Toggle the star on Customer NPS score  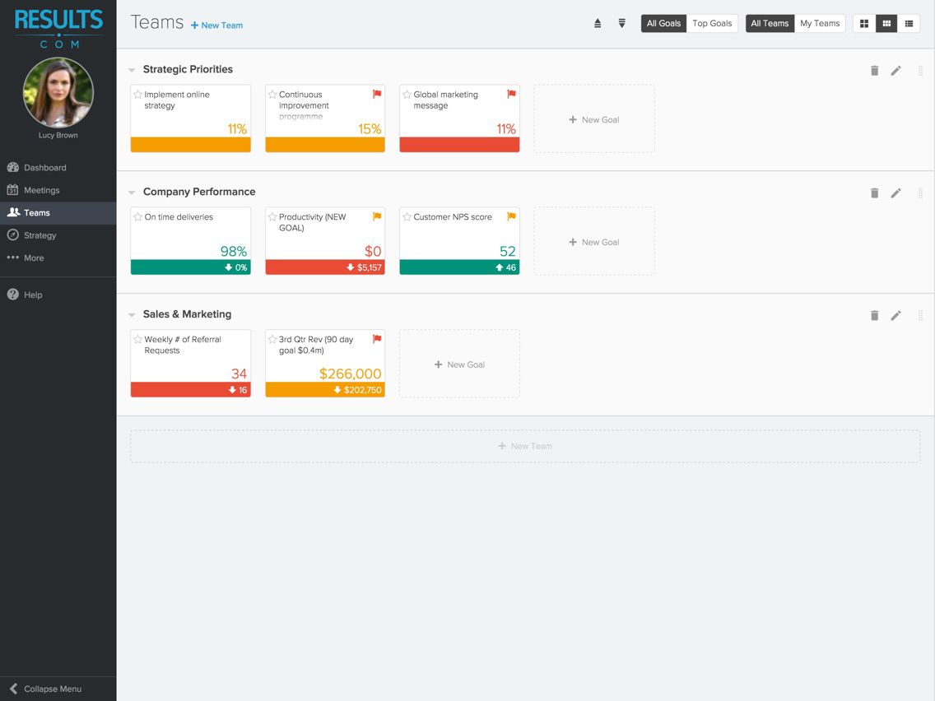tap(407, 217)
